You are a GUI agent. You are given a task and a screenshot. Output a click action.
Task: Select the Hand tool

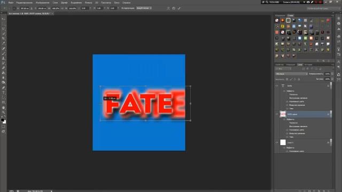(3, 108)
